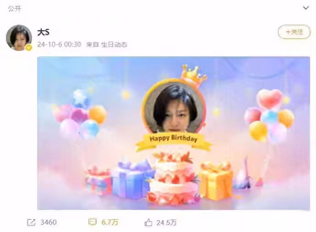Open comments via speech bubble icon

click(93, 222)
